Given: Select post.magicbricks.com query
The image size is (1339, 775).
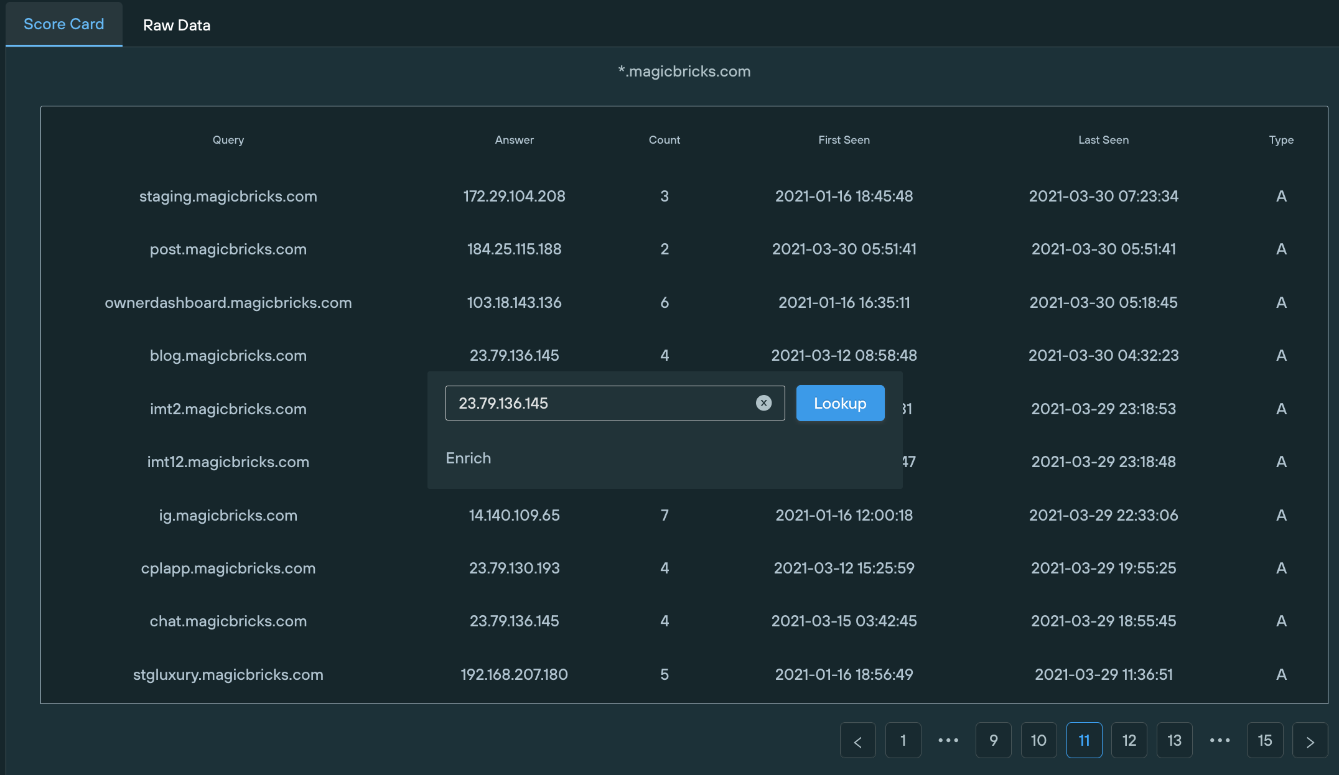Looking at the screenshot, I should [228, 249].
